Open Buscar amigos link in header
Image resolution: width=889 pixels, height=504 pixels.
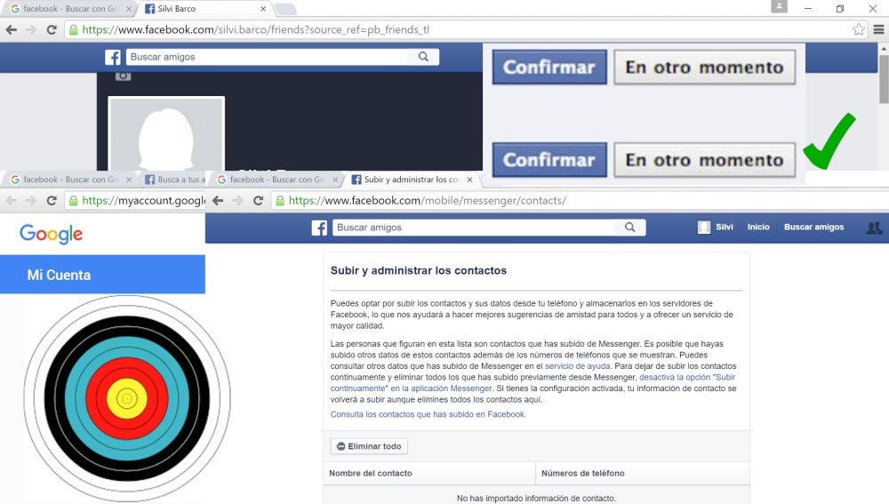coord(813,228)
